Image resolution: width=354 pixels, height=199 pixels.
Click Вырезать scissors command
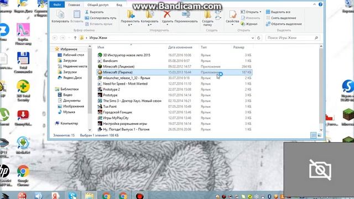point(95,12)
